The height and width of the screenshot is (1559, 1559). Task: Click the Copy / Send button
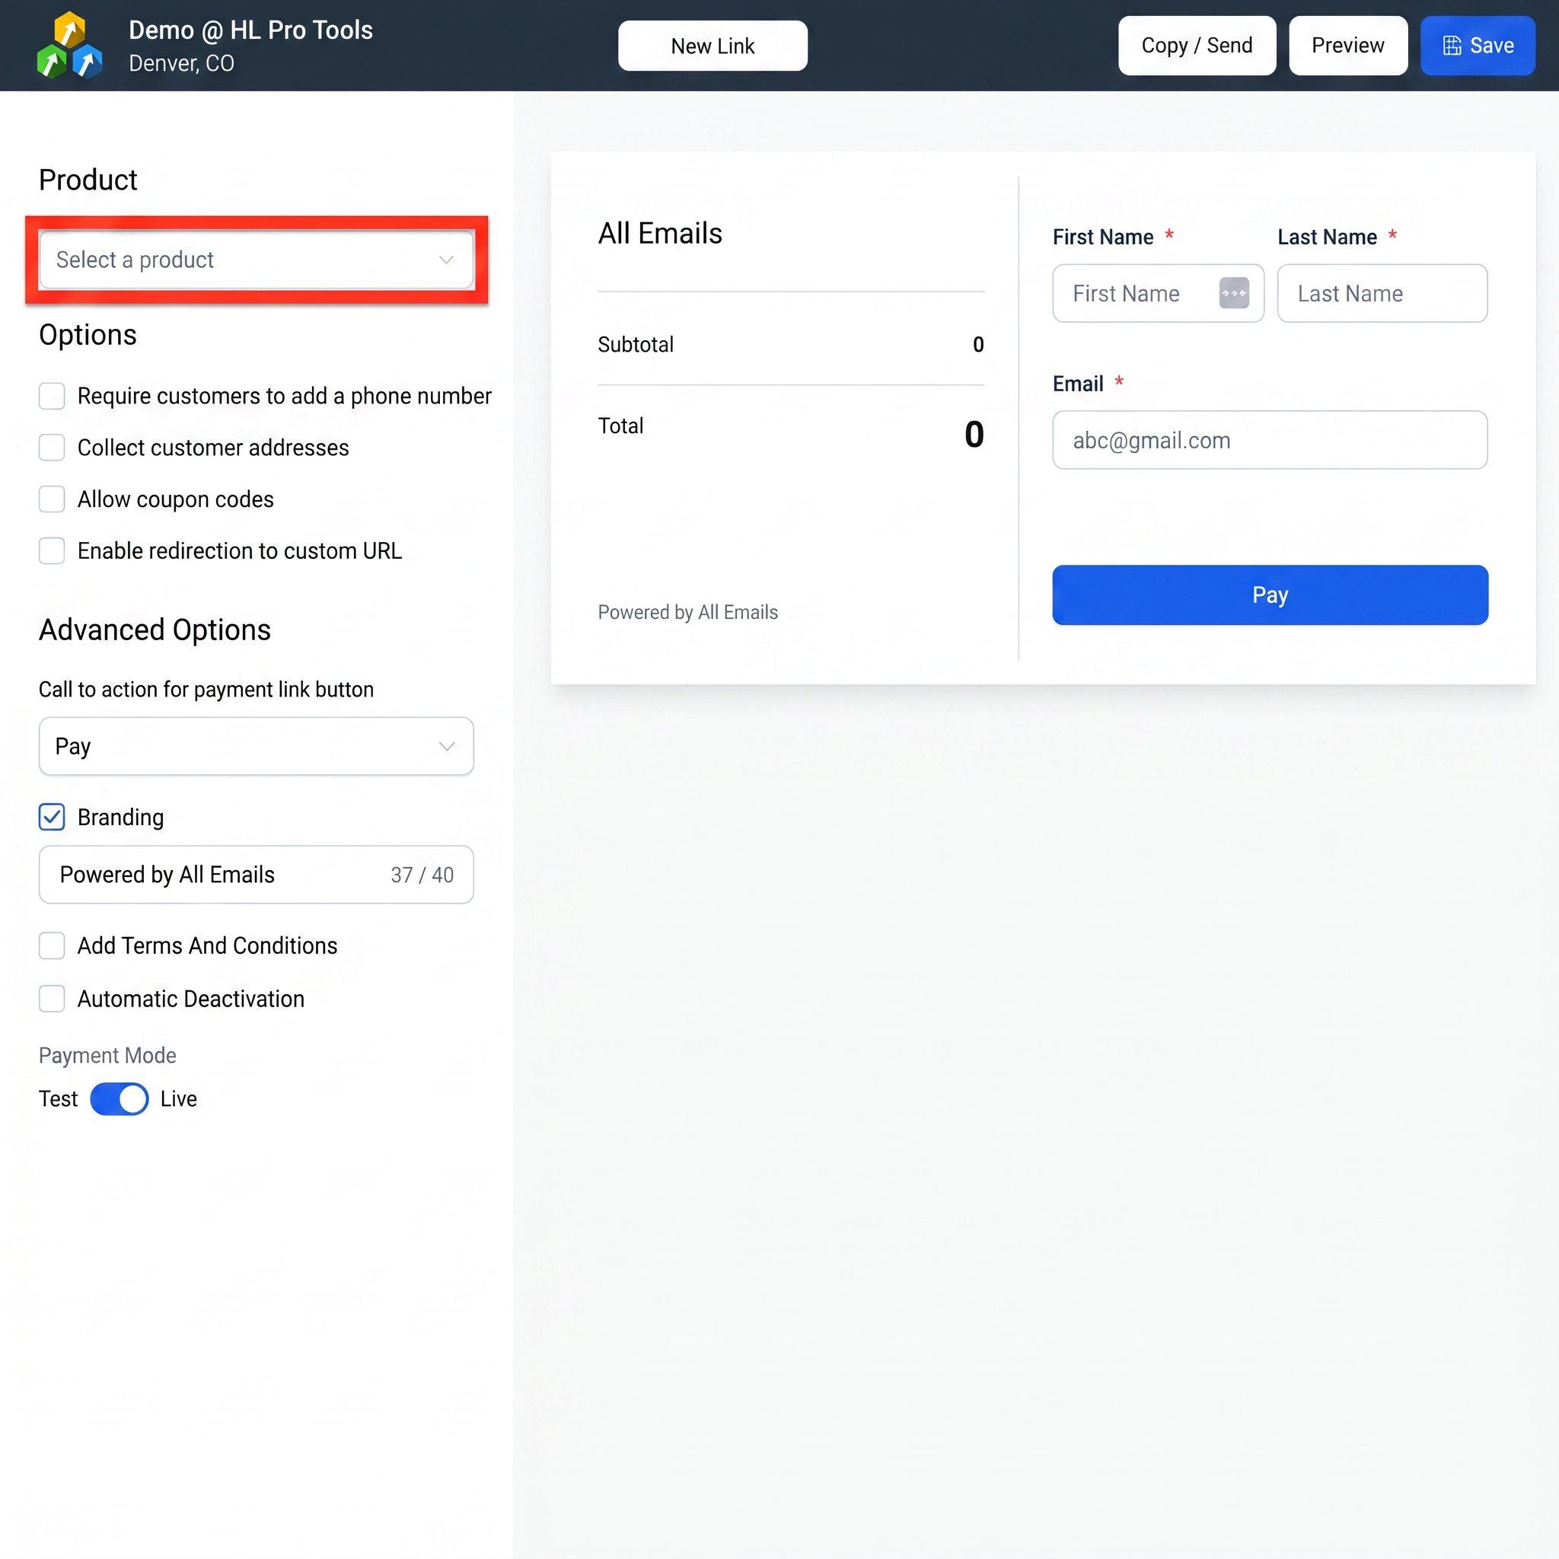[x=1197, y=45]
